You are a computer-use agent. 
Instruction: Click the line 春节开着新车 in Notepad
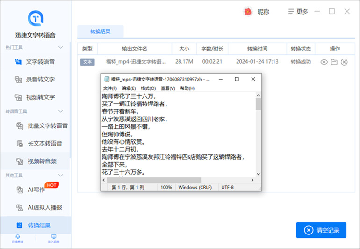tap(120, 111)
